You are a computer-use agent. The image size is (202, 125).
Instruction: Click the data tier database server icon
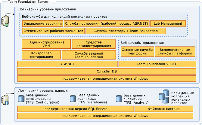5,99
